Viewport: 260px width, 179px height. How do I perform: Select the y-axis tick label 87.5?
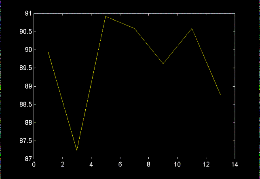click(x=25, y=141)
